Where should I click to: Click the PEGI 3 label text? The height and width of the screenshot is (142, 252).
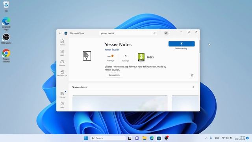[x=150, y=57]
